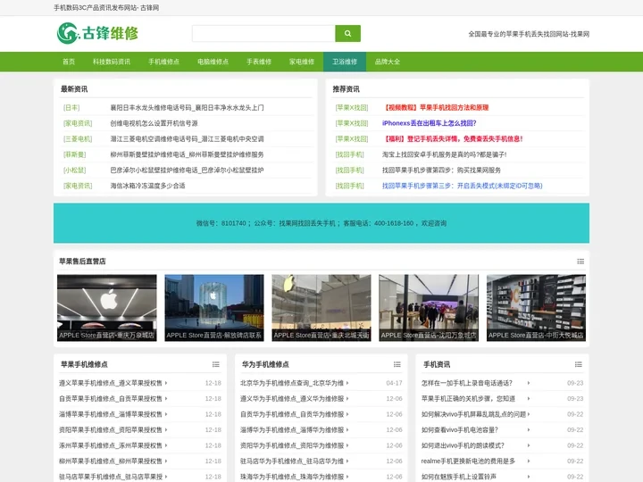
Task: Open thumbnail APPLE Store直营店-中街大悦城店
Action: click(x=536, y=308)
